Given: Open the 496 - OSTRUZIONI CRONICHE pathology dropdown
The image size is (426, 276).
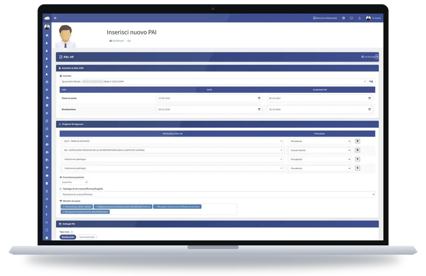Looking at the screenshot, I should 172,150.
